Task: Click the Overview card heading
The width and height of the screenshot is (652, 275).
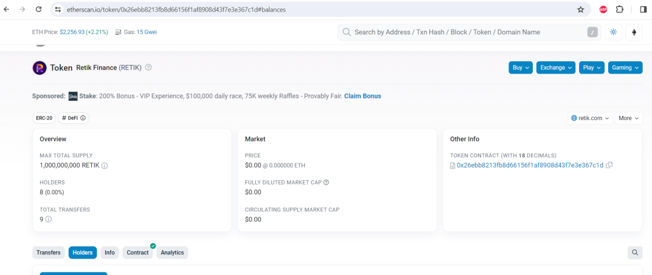Action: click(x=54, y=140)
